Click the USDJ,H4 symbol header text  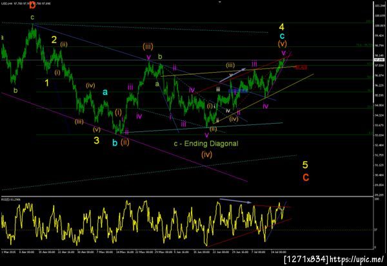pyautogui.click(x=7, y=4)
